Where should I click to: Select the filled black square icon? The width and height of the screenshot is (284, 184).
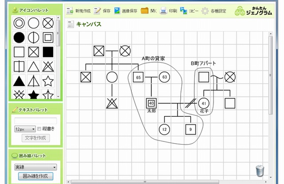point(48,53)
